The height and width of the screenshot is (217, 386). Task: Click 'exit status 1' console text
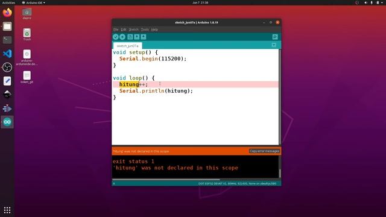tap(133, 162)
